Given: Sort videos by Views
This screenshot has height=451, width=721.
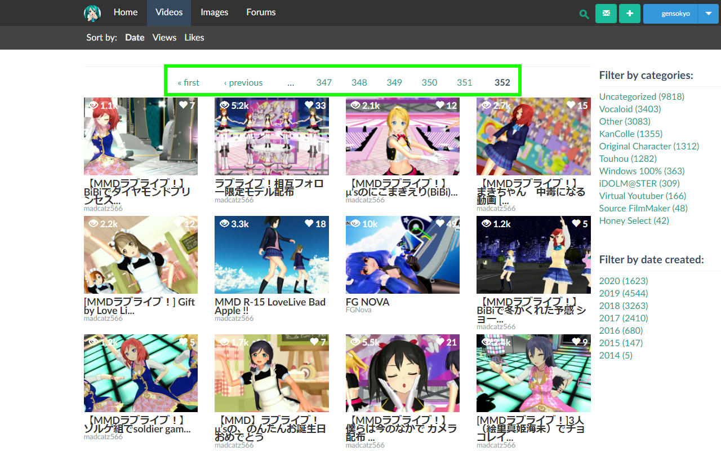Looking at the screenshot, I should click(x=164, y=38).
